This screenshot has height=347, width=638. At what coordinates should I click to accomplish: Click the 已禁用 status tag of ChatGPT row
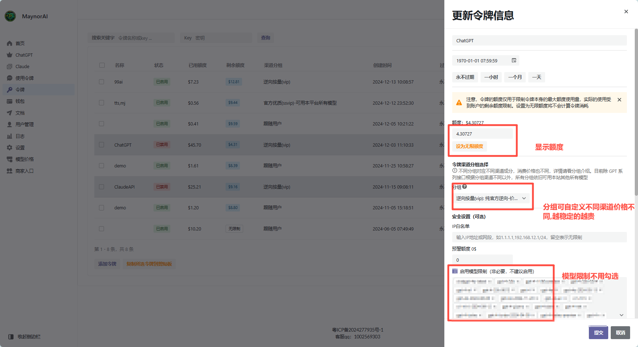162,144
